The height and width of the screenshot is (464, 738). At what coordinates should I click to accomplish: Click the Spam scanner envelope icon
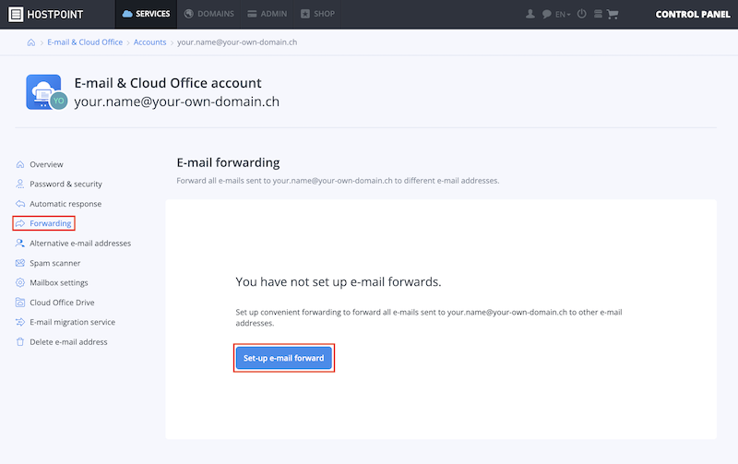coord(19,263)
